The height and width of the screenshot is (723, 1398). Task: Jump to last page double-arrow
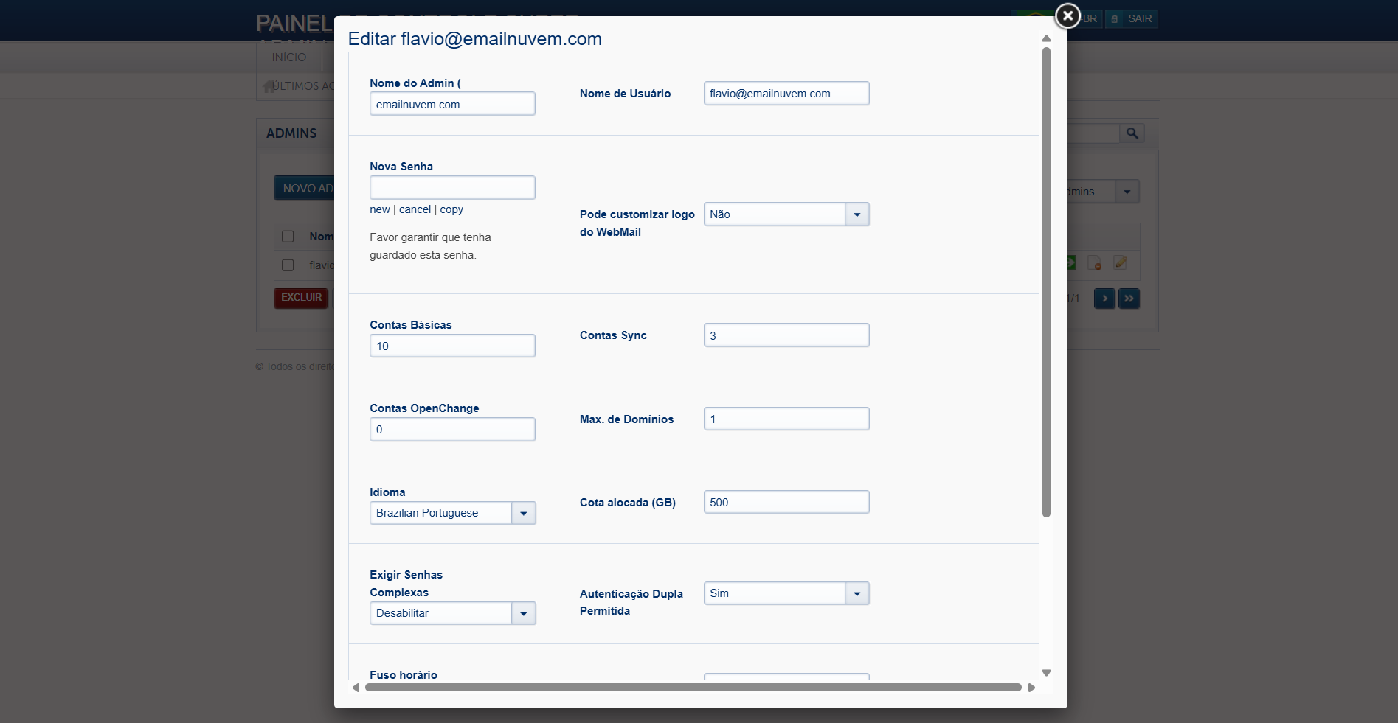pos(1129,298)
